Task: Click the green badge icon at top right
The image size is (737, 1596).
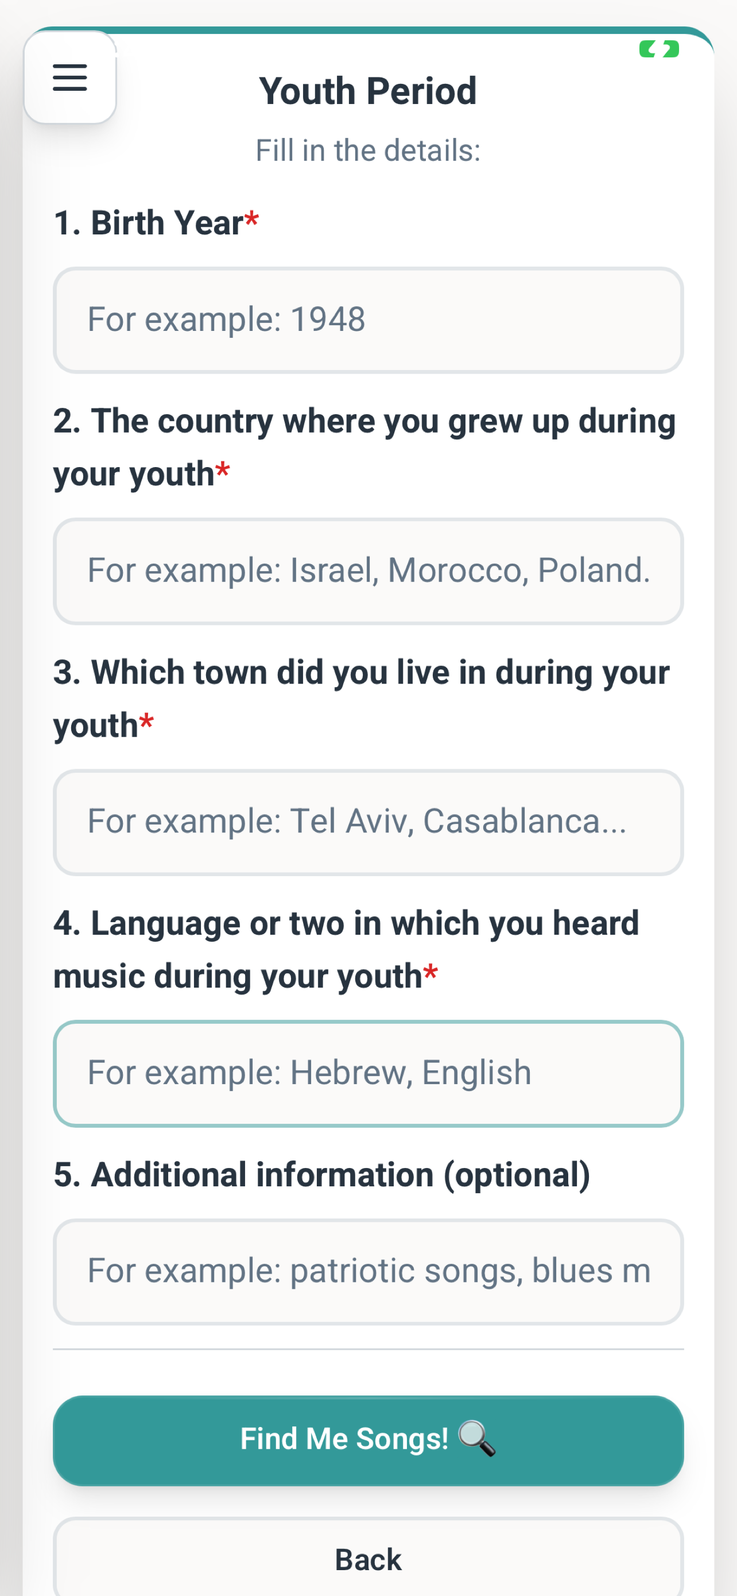Action: tap(659, 49)
